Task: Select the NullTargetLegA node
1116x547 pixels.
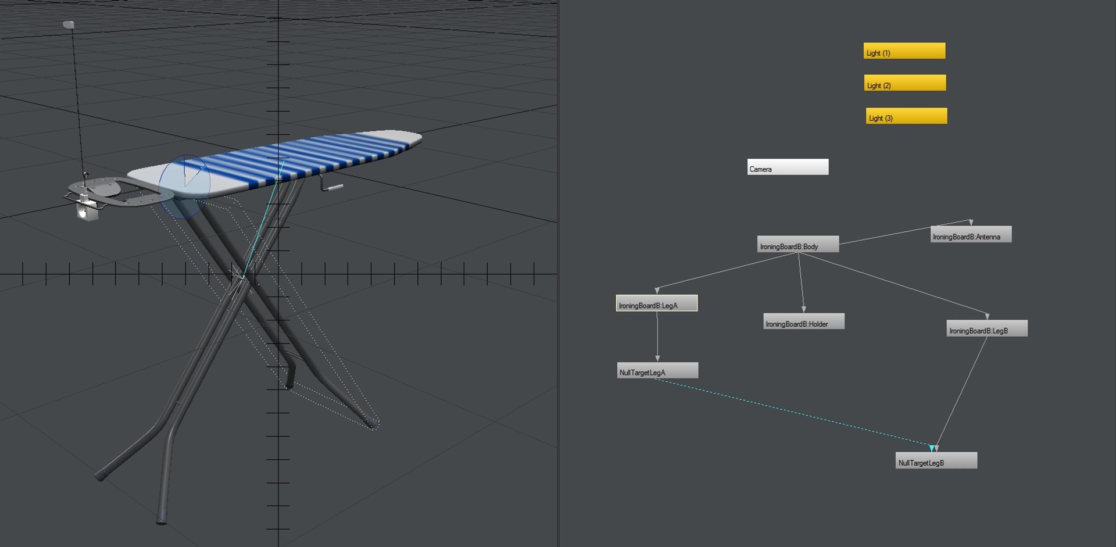Action: 657,371
